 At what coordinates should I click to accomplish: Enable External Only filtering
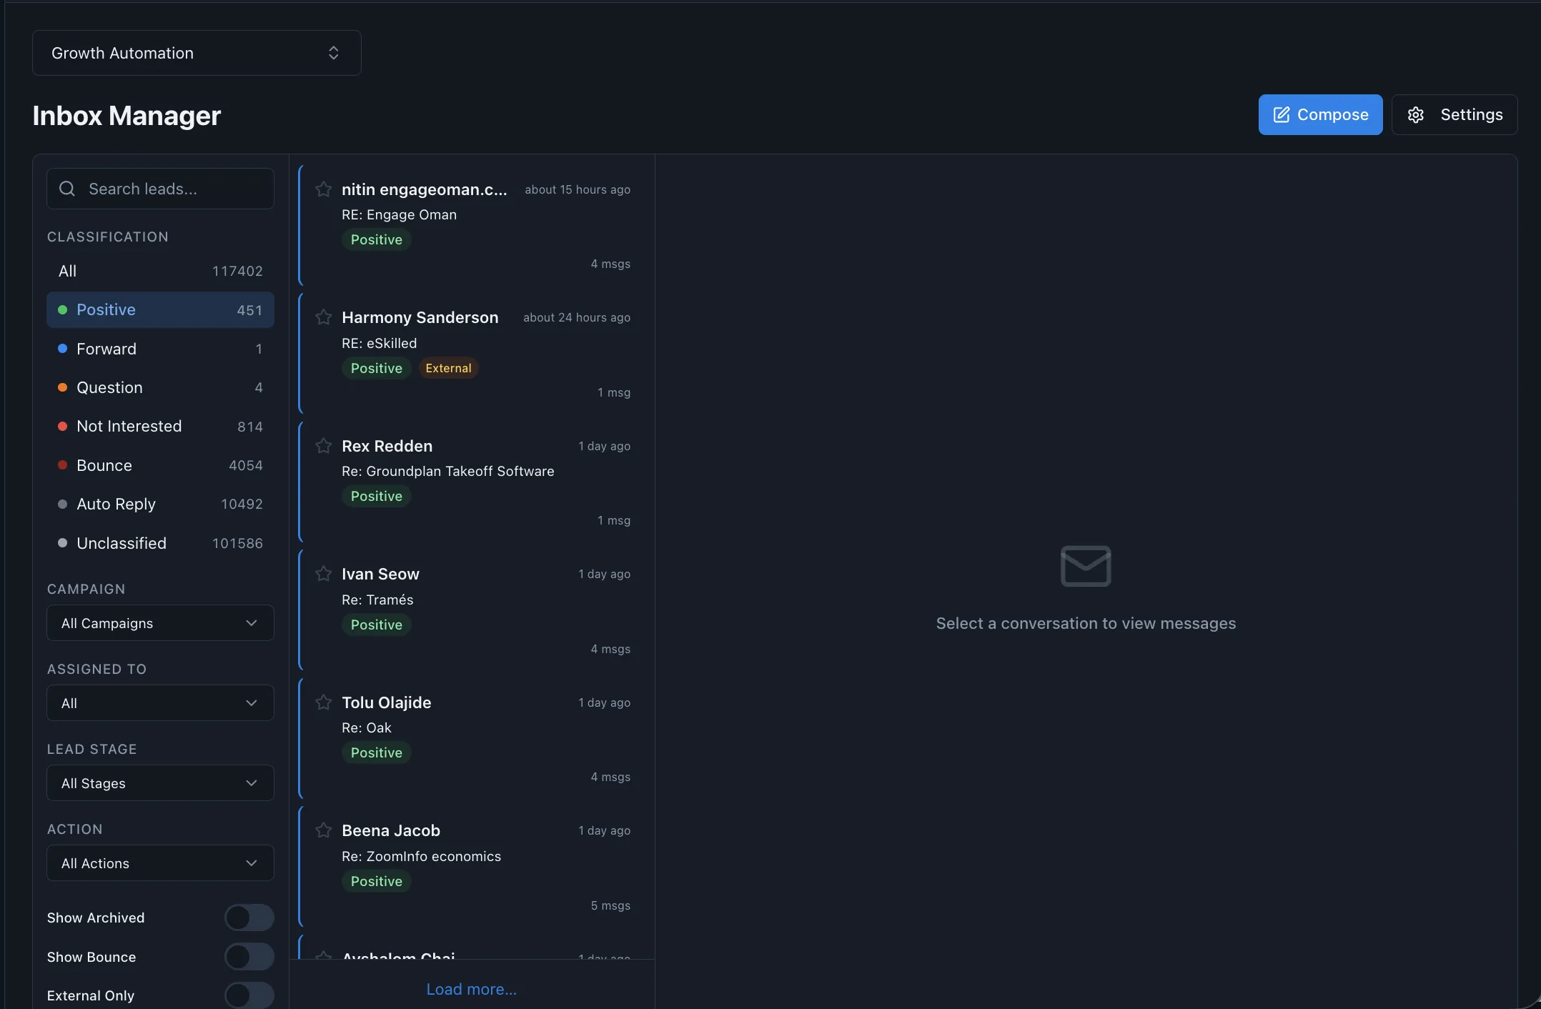249,995
